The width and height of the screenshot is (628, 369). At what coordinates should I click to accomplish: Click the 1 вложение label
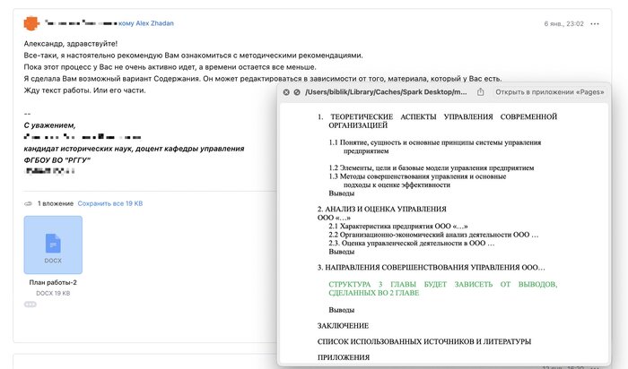[x=56, y=203]
